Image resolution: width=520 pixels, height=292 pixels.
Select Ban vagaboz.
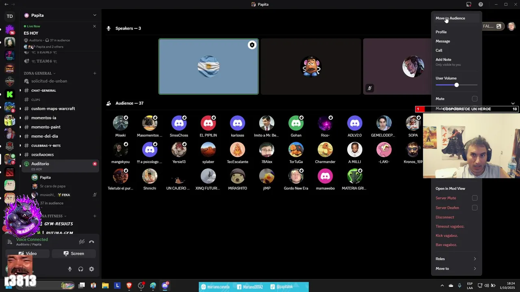coord(456,245)
